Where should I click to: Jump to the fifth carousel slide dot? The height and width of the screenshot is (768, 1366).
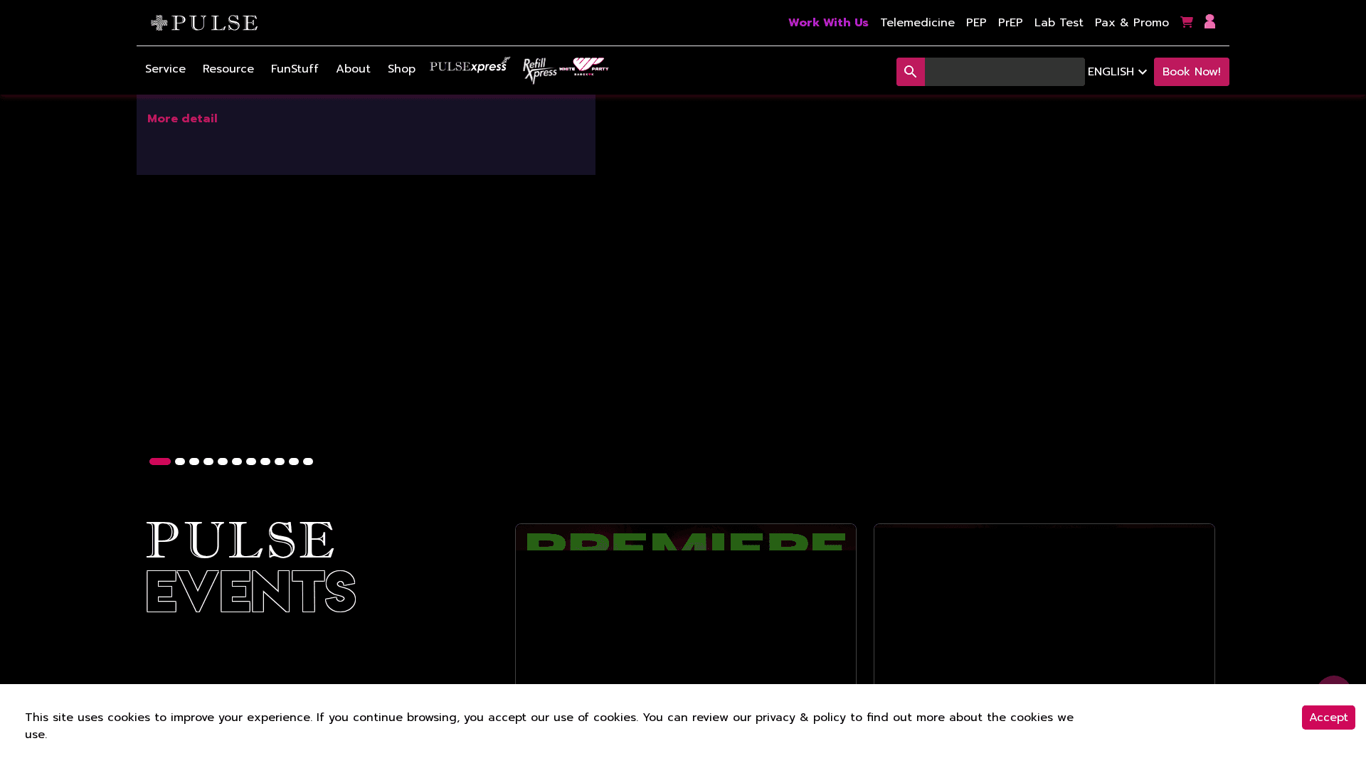click(223, 462)
